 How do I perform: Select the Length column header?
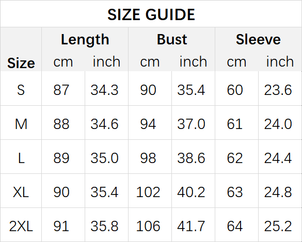85,40
